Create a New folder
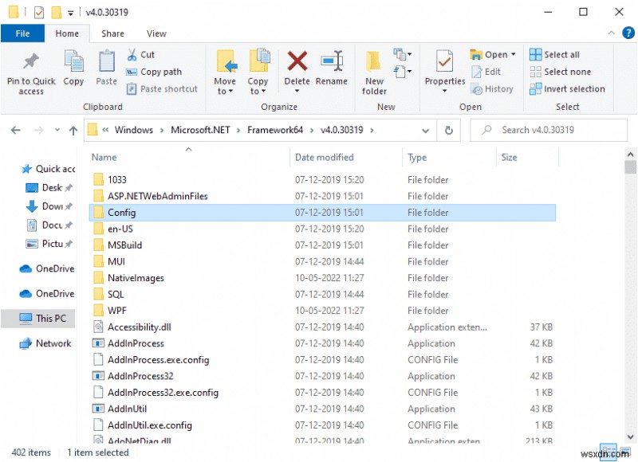Viewport: 638px width, 462px height. pos(373,71)
